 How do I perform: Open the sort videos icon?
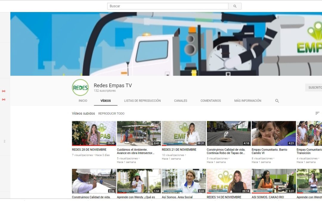click(x=317, y=113)
